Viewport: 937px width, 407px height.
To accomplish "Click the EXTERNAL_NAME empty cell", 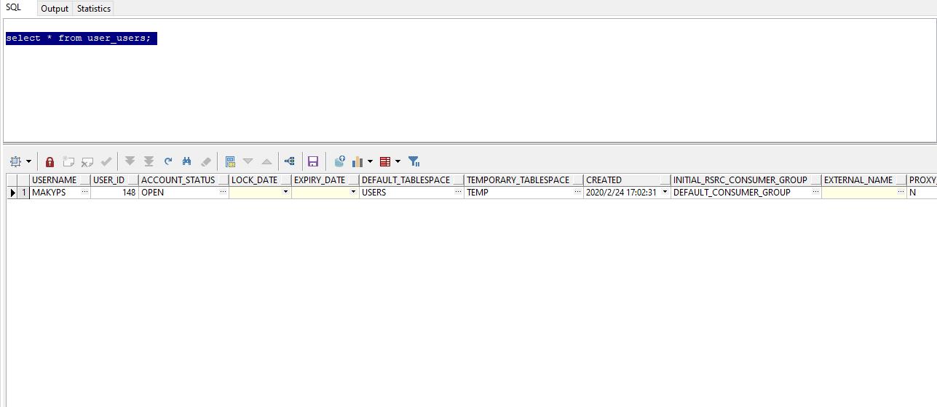I will point(859,193).
